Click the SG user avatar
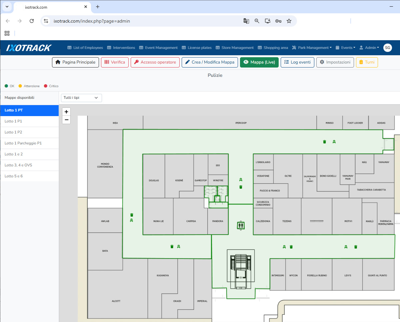The height and width of the screenshot is (322, 400). pos(388,48)
